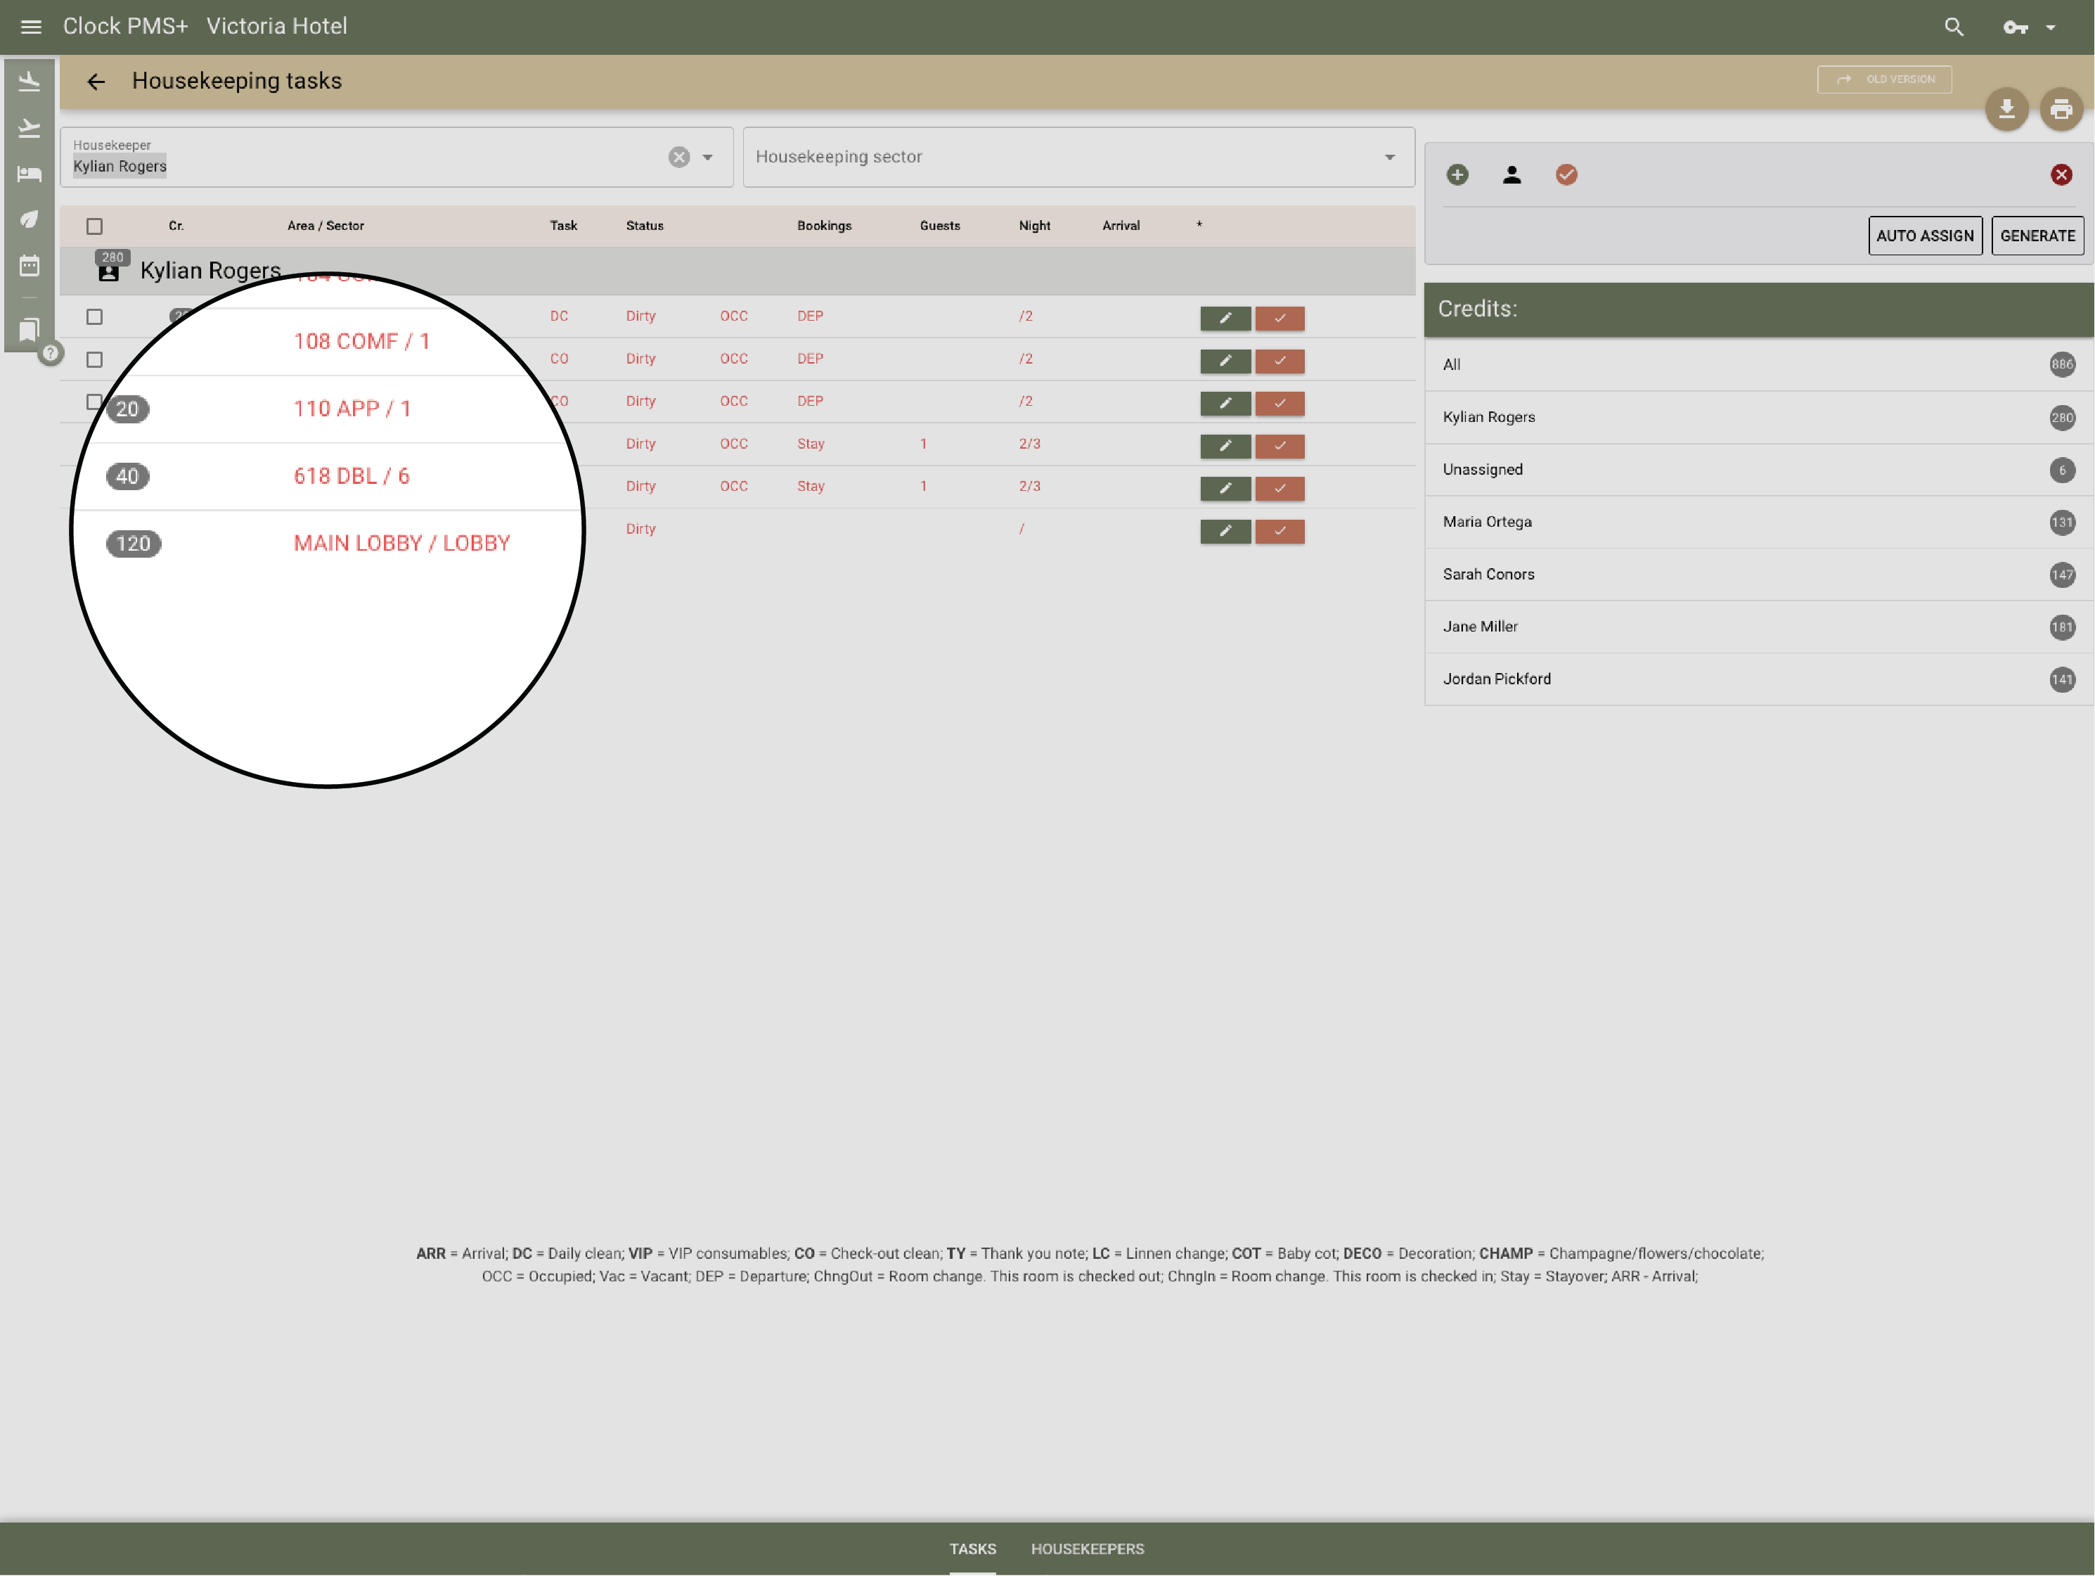Click the green add task icon
Screen dimensions: 2095x1576
click(x=1457, y=174)
